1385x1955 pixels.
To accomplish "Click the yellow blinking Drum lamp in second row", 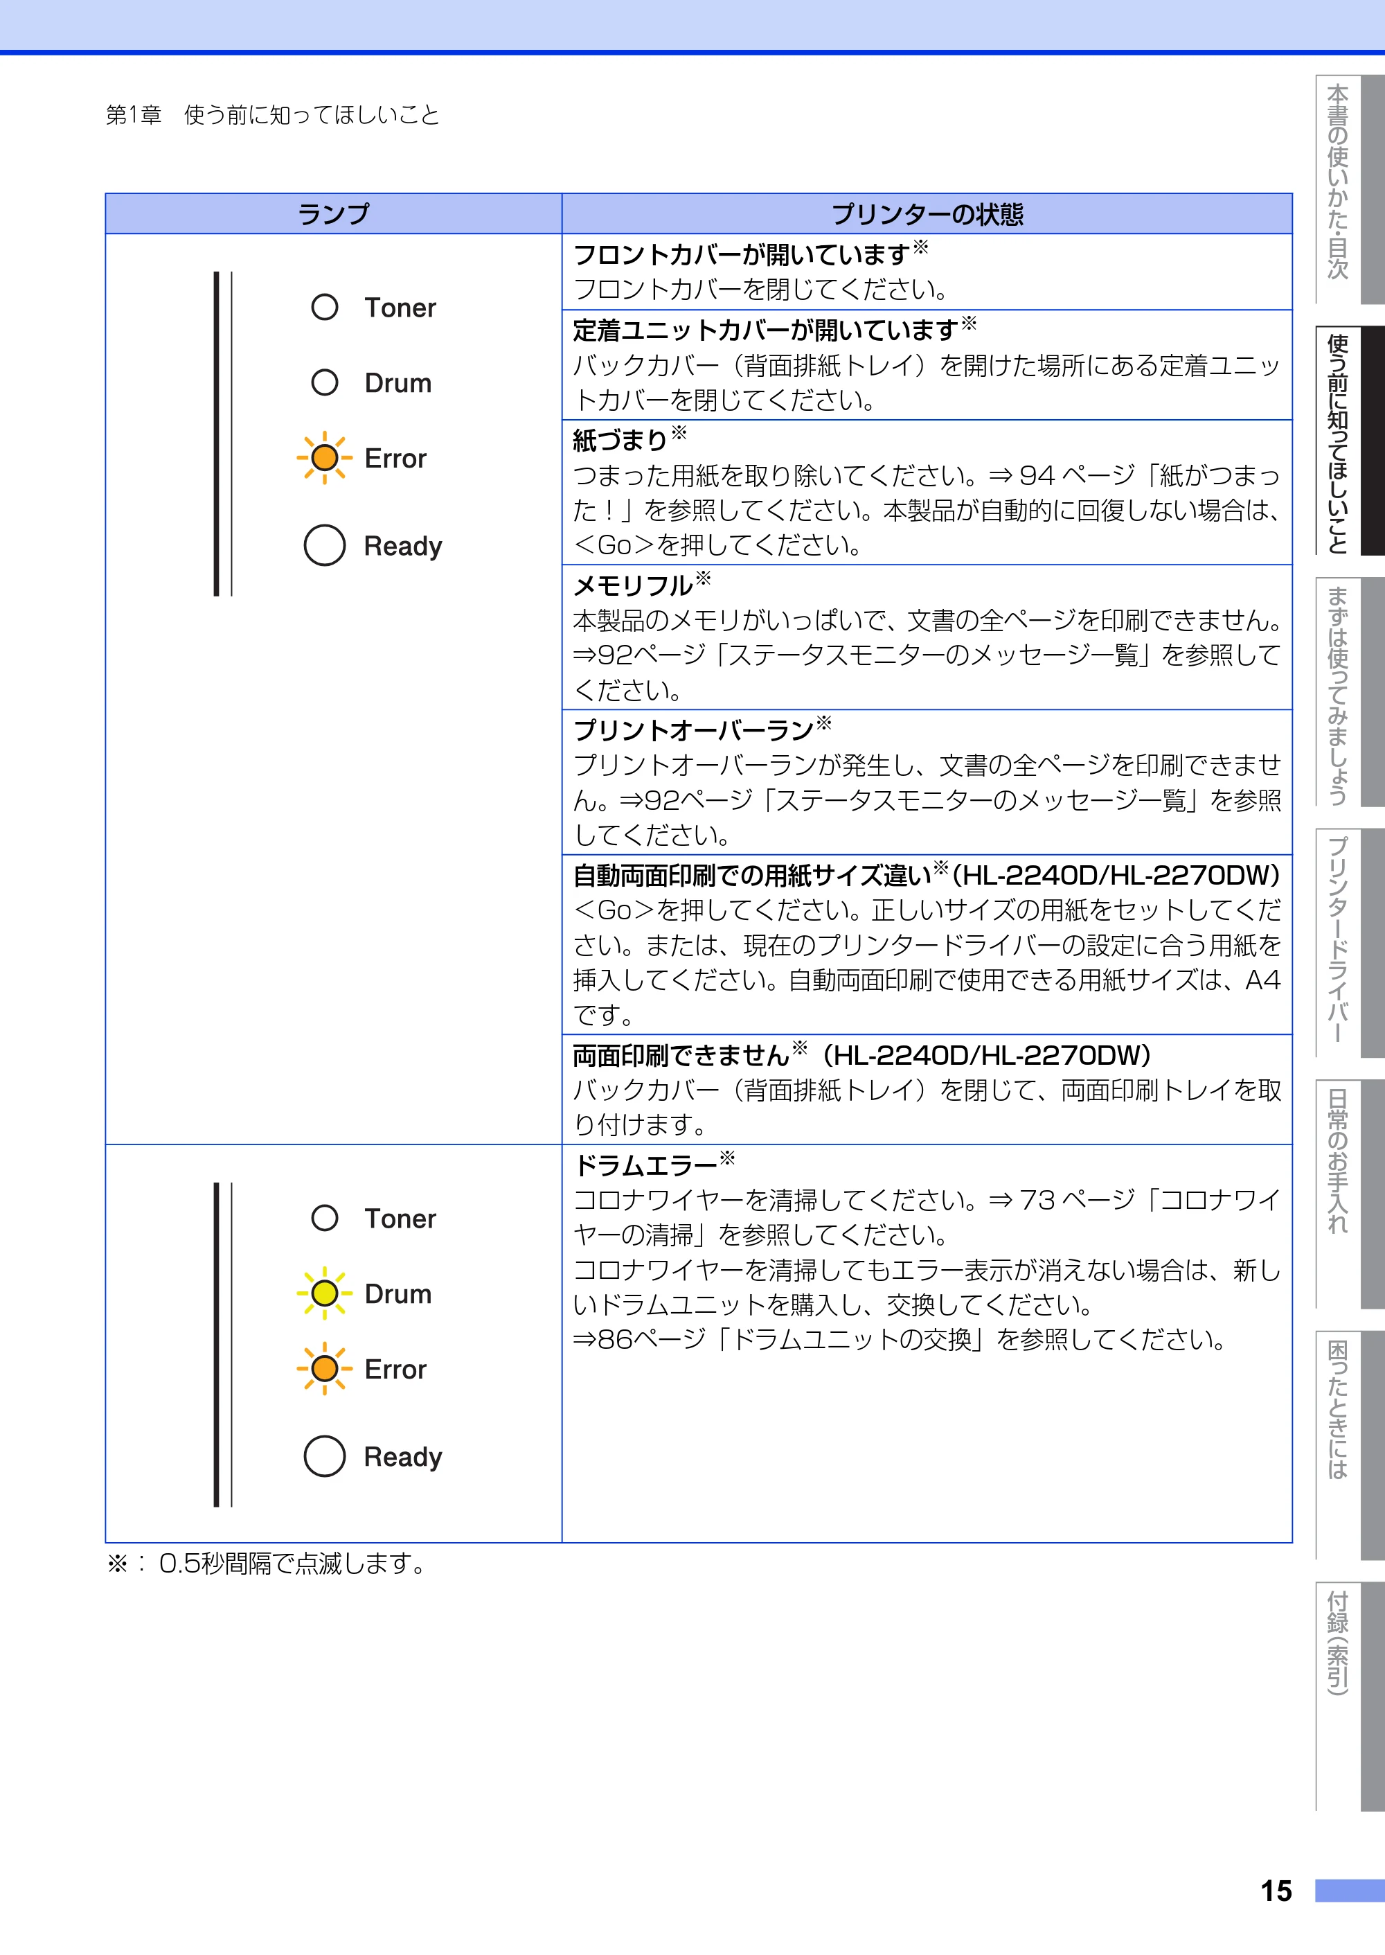I will coord(324,1293).
